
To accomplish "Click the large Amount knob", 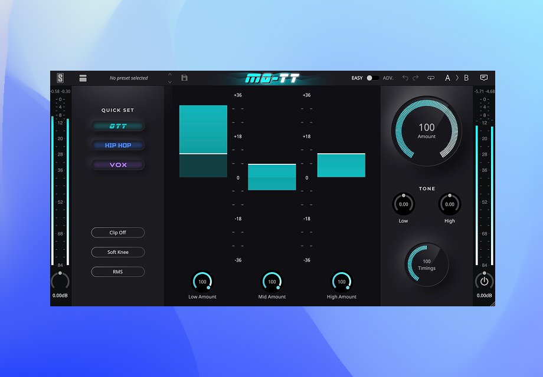I will 427,131.
